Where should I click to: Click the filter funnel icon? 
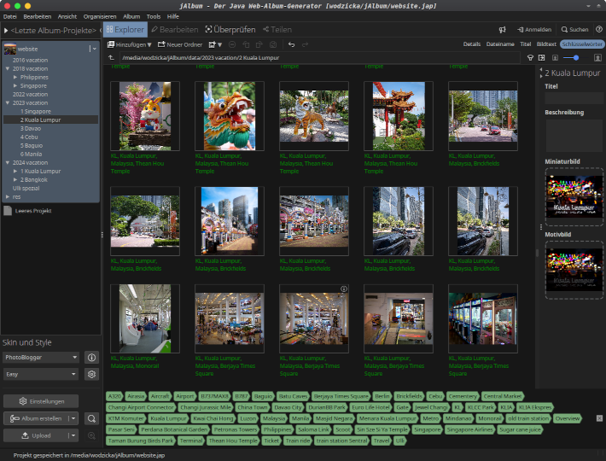tap(530, 58)
